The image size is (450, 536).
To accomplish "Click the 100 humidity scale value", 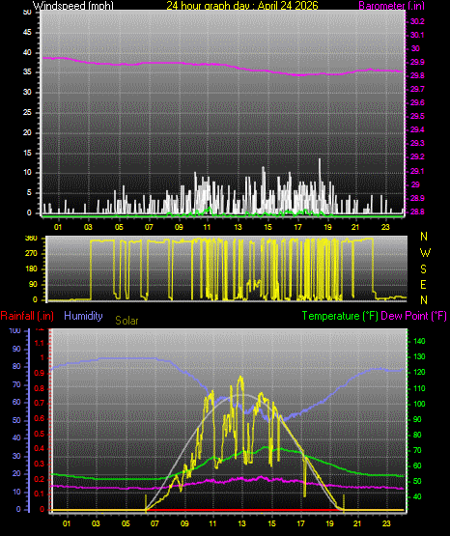I will tap(14, 330).
